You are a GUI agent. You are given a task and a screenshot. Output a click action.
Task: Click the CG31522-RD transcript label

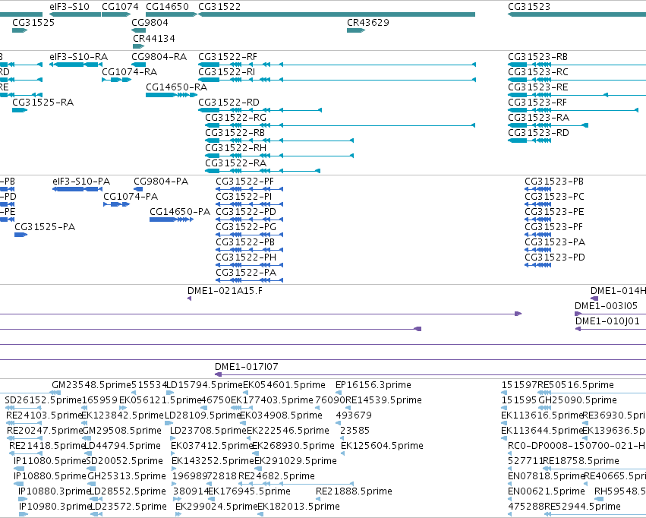click(229, 103)
